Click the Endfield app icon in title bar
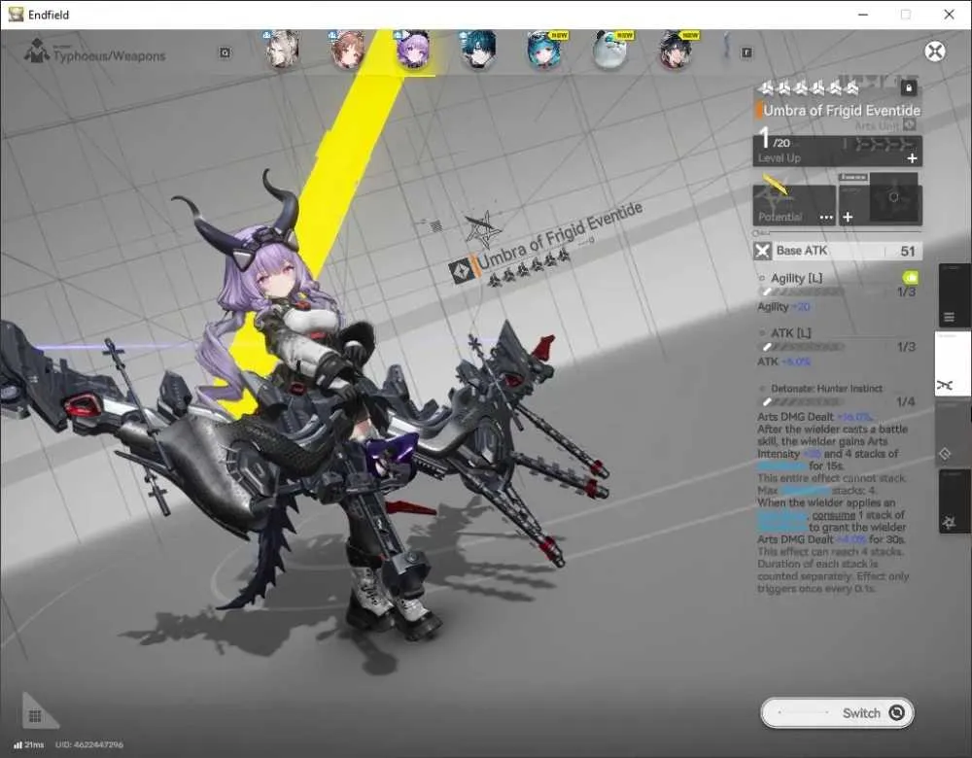The height and width of the screenshot is (758, 972). coord(16,15)
